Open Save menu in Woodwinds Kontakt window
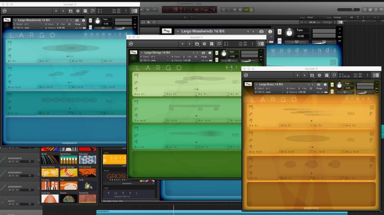The width and height of the screenshot is (384, 215). tap(71, 11)
